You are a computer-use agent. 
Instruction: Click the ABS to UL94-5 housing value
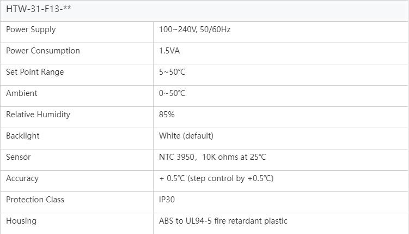(223, 221)
